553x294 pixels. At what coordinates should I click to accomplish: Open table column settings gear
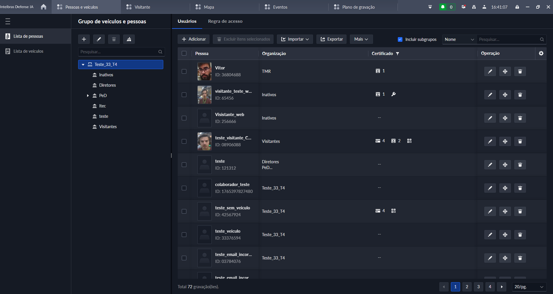541,53
